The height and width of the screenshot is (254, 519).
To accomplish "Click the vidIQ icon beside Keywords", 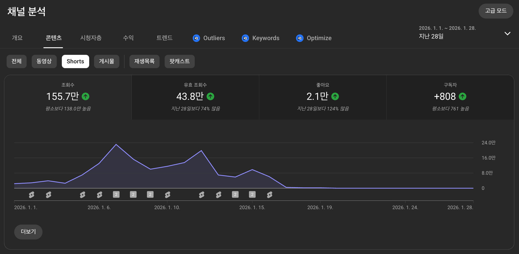I will pyautogui.click(x=245, y=38).
